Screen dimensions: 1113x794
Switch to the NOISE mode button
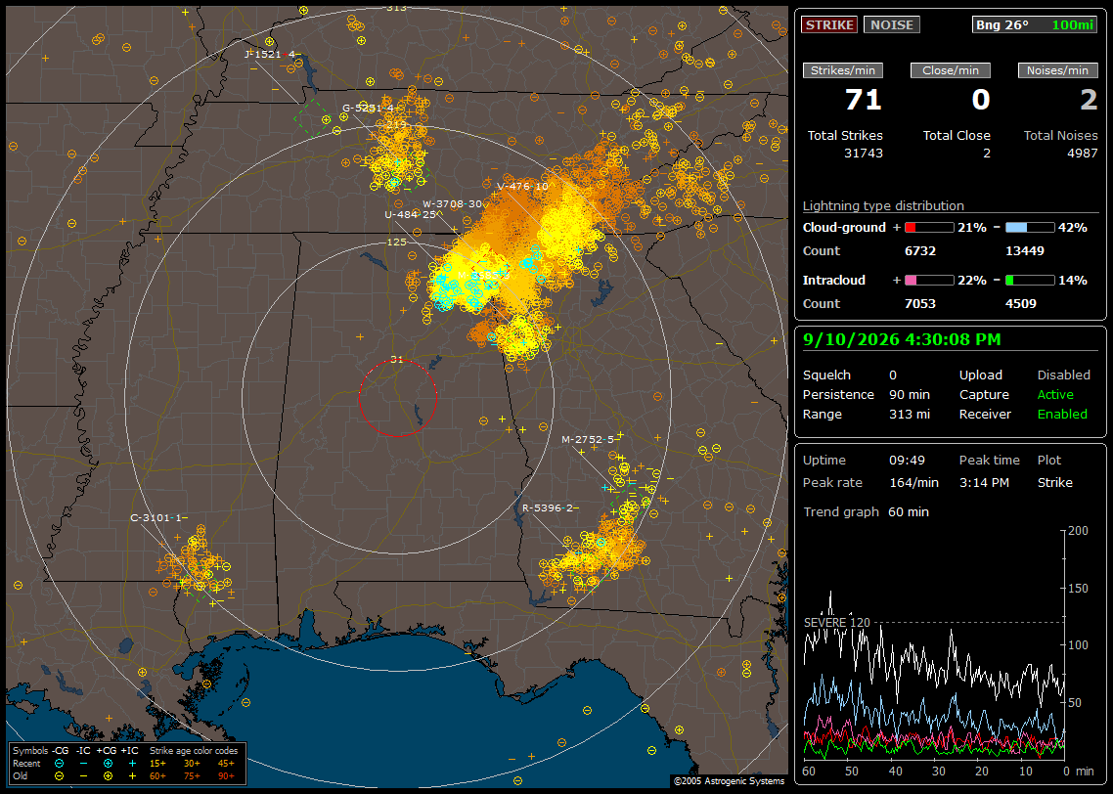892,24
